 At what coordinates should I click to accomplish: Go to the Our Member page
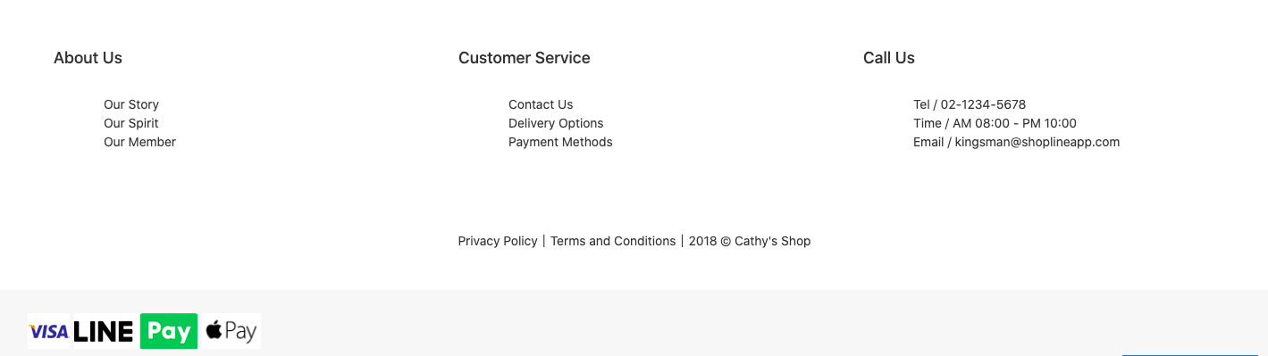click(139, 142)
